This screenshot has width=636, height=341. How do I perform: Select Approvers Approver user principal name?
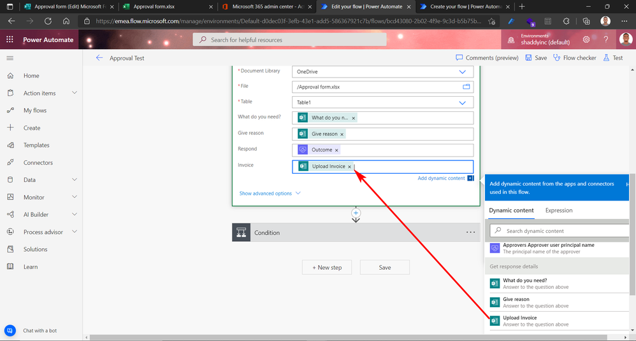click(557, 248)
